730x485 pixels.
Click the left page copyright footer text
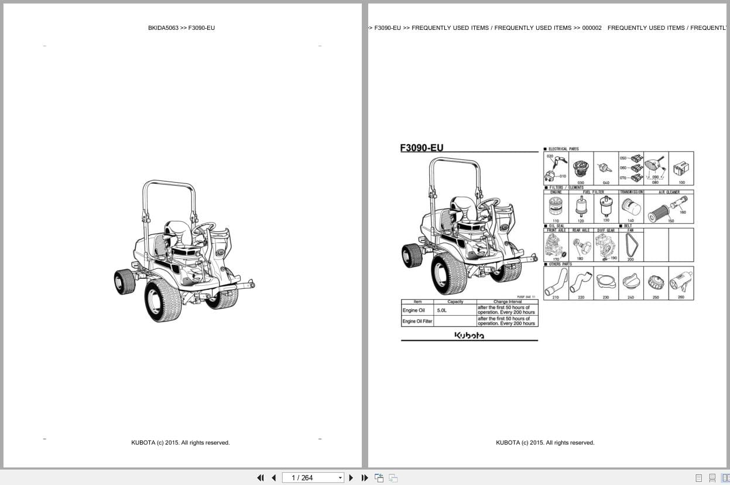[180, 443]
